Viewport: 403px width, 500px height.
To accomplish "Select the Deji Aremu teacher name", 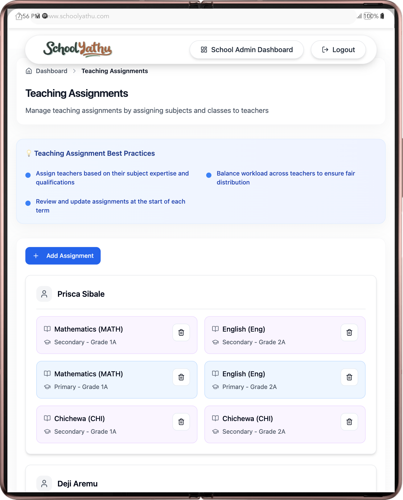I will tap(77, 484).
